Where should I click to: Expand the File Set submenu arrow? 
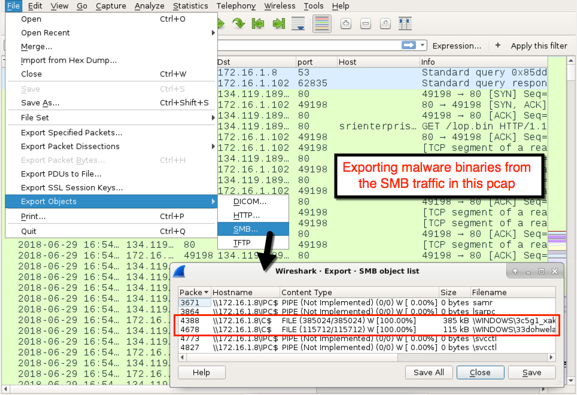pos(213,118)
